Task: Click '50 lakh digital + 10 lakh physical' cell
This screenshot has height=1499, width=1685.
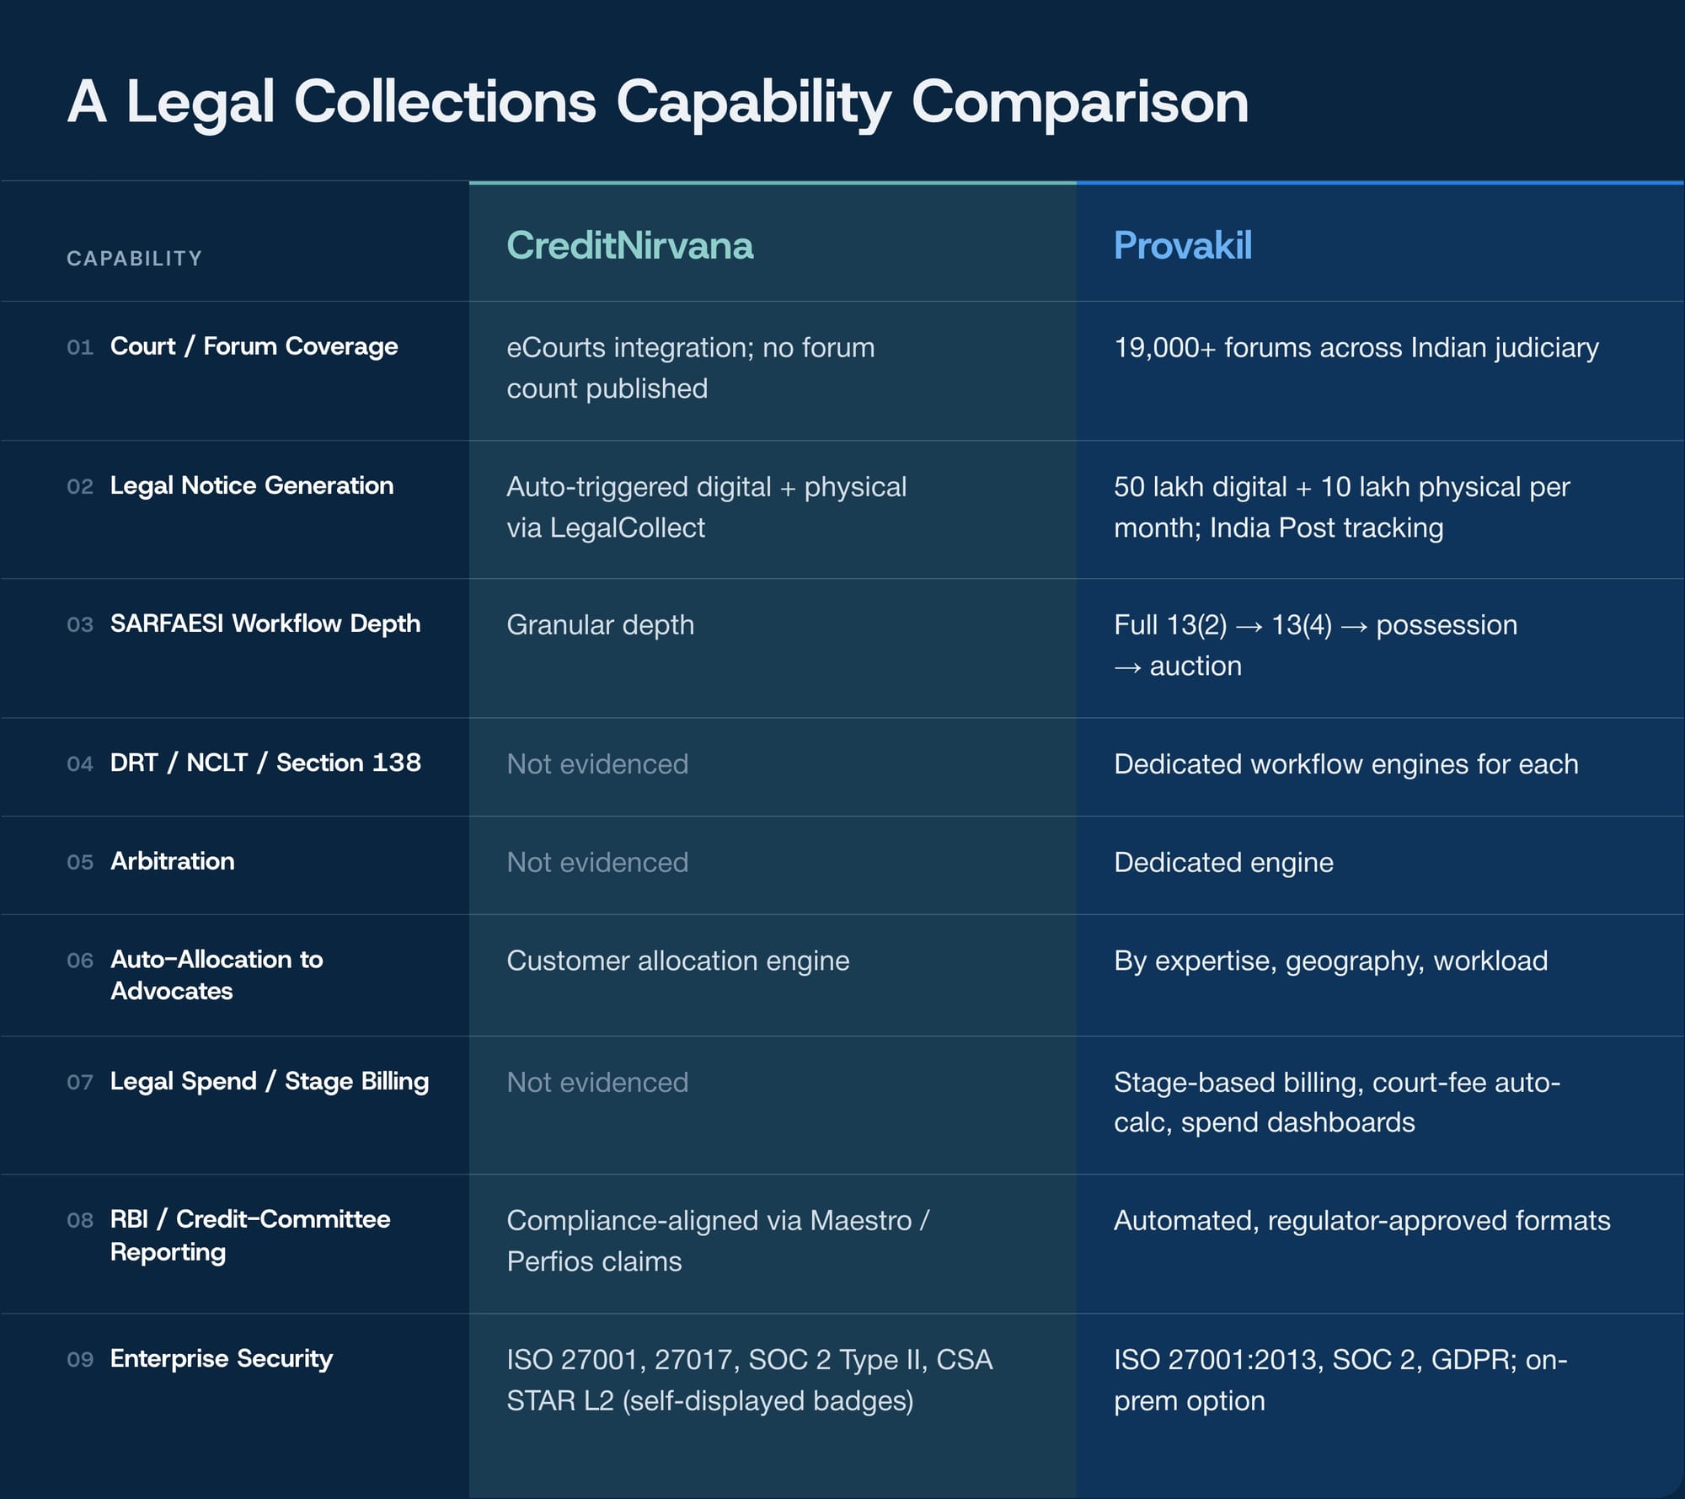Action: point(1341,507)
